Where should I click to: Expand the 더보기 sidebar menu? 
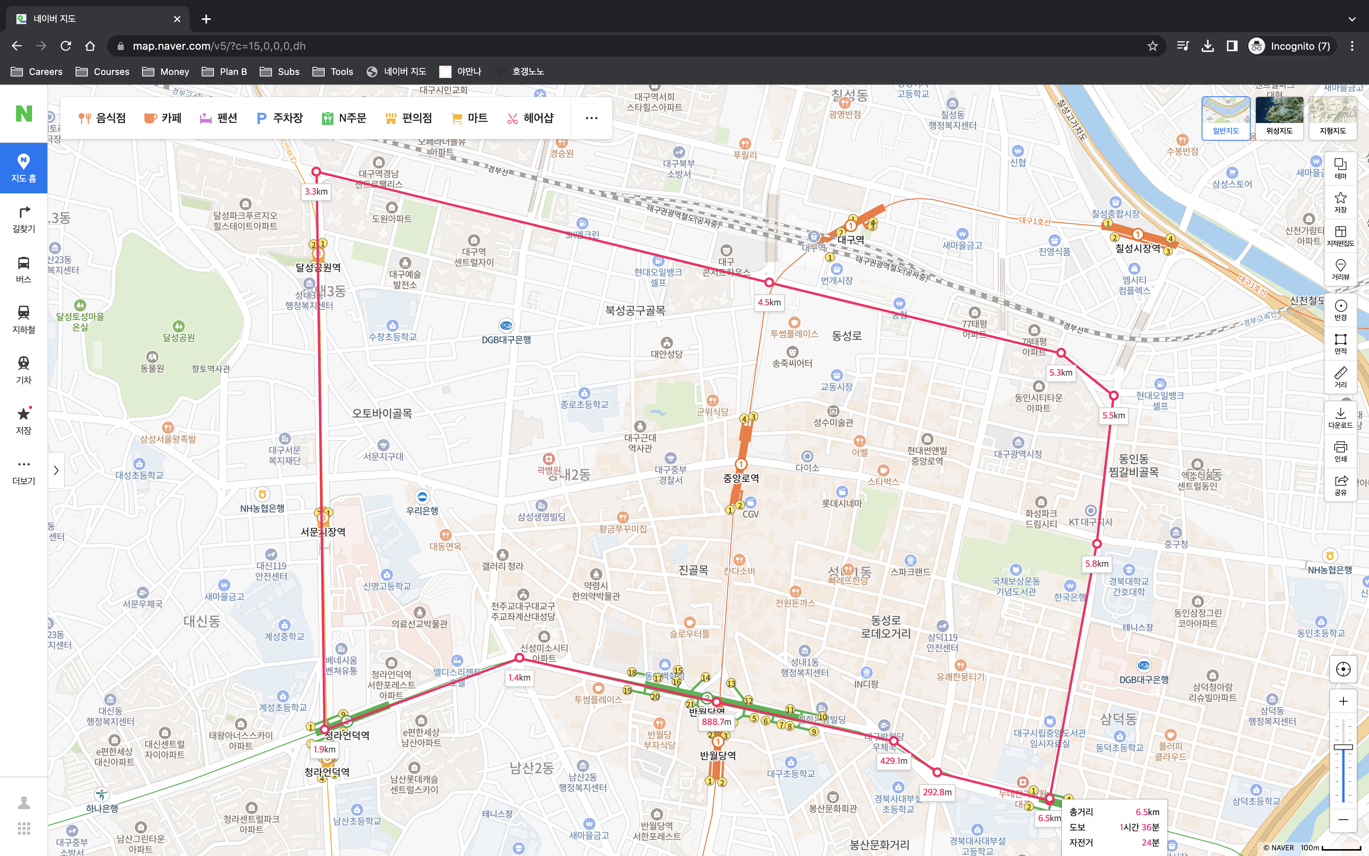tap(23, 471)
